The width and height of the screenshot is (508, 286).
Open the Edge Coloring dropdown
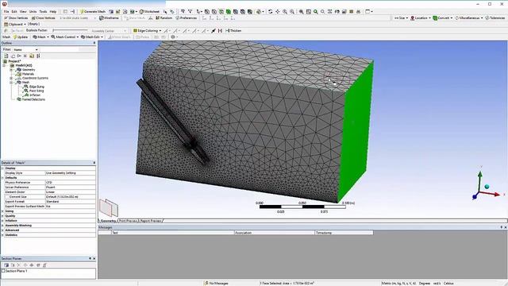pyautogui.click(x=147, y=30)
